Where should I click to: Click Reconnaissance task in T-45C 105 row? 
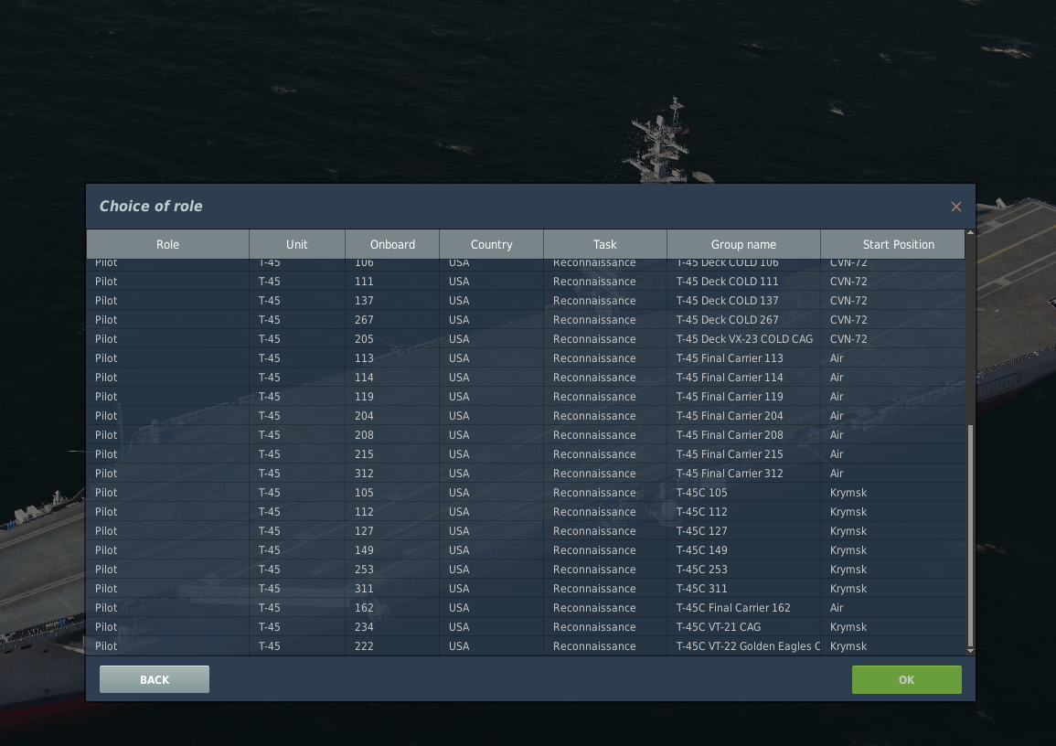pos(594,492)
